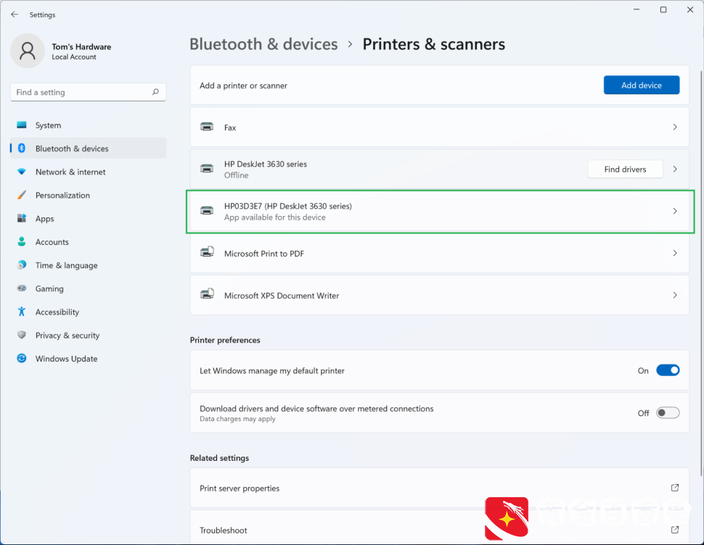
Task: Open Privacy & security settings
Action: pyautogui.click(x=88, y=335)
